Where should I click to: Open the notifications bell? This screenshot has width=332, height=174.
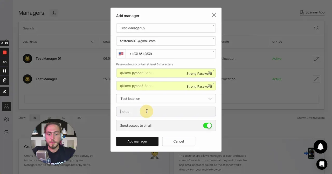click(x=320, y=147)
